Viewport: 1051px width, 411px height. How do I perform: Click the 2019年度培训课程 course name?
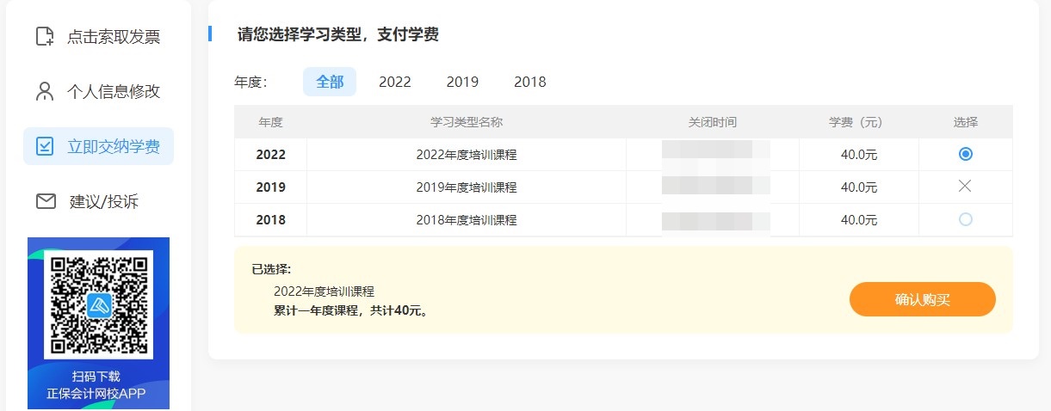466,187
